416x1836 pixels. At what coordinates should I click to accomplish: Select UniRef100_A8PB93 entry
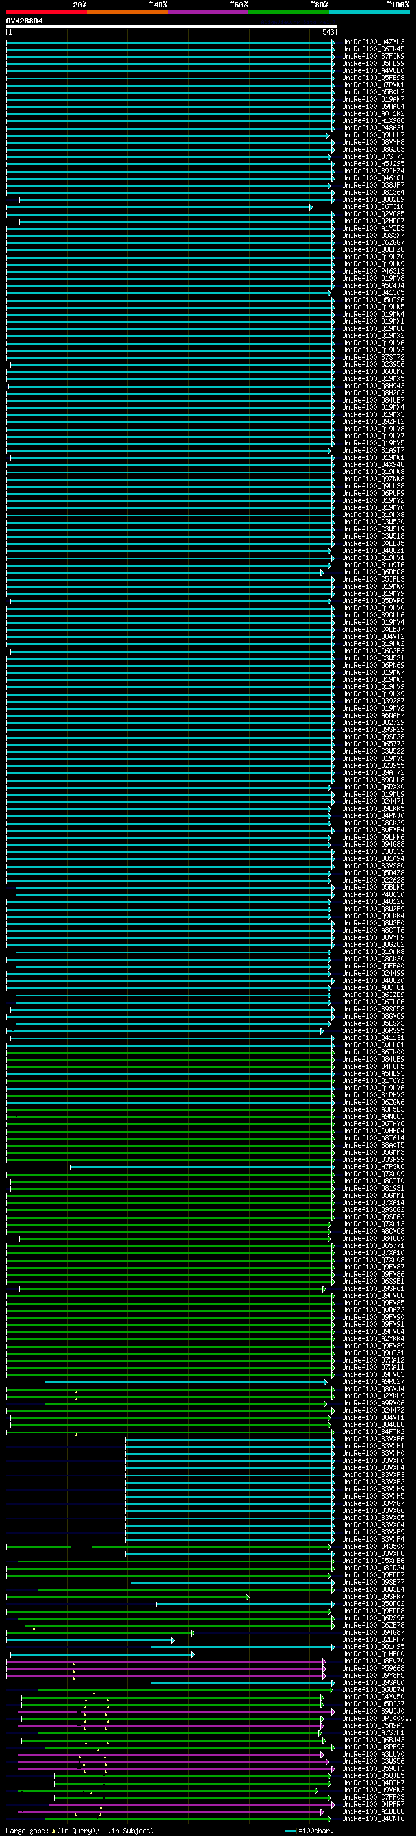click(373, 1747)
